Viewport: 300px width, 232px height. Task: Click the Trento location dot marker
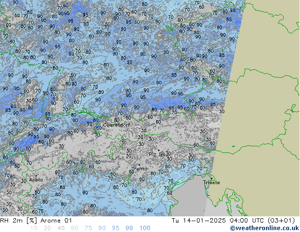139,165
